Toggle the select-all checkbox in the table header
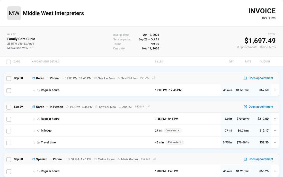This screenshot has width=283, height=177. click(8, 62)
